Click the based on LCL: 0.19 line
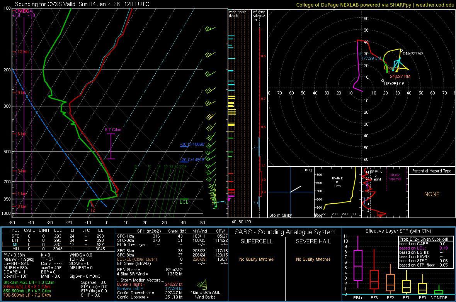Viewport: 456px width, 302px height. coord(424,248)
